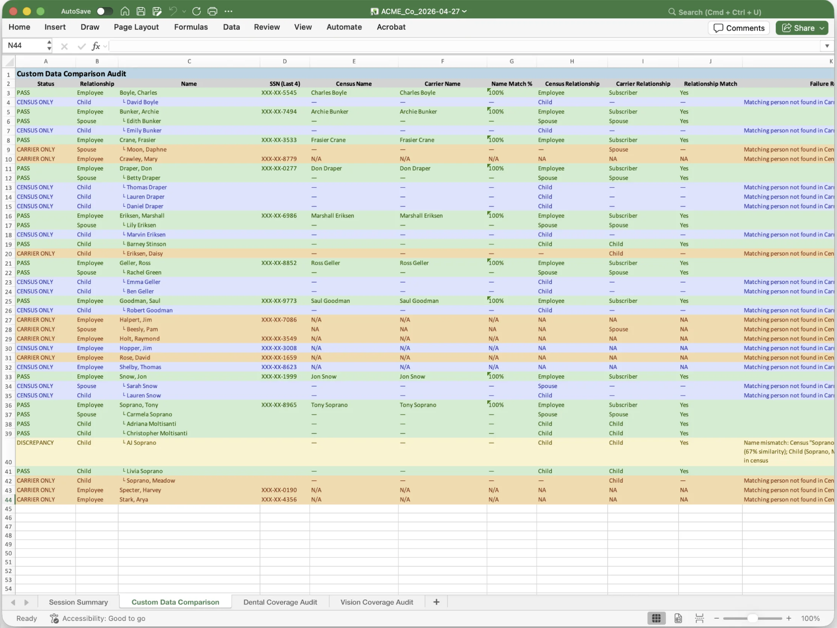Switch to Dental Coverage Audit sheet
This screenshot has height=628, width=837.
tap(280, 602)
